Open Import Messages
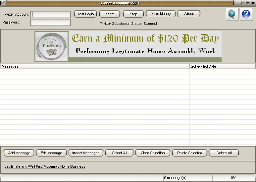Viewport: 256px width, 182px height. (86, 153)
